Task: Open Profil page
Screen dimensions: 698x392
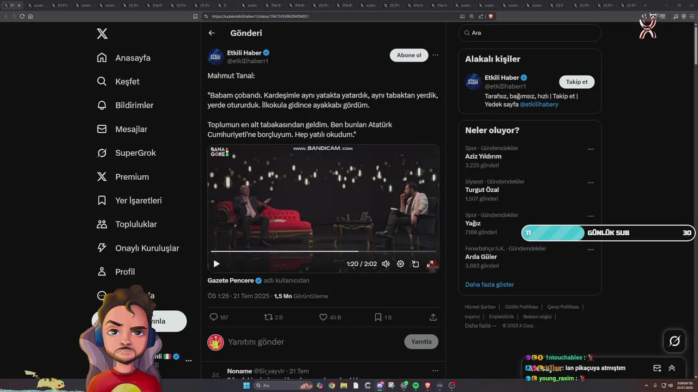Action: [x=116, y=272]
